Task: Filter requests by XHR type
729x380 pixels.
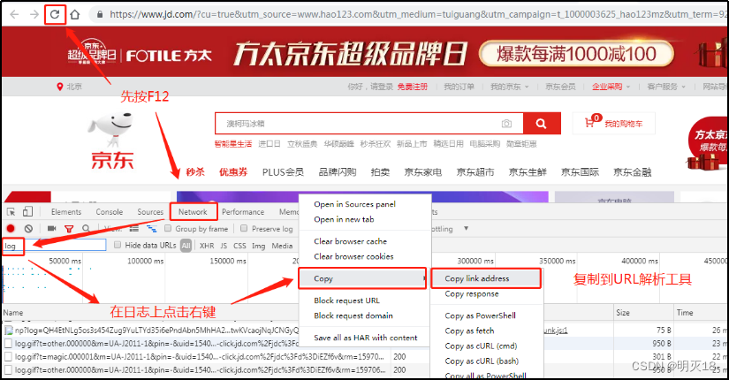Action: pos(207,246)
